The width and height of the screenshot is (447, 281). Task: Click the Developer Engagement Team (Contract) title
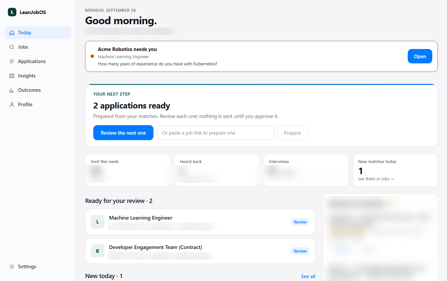(x=155, y=247)
